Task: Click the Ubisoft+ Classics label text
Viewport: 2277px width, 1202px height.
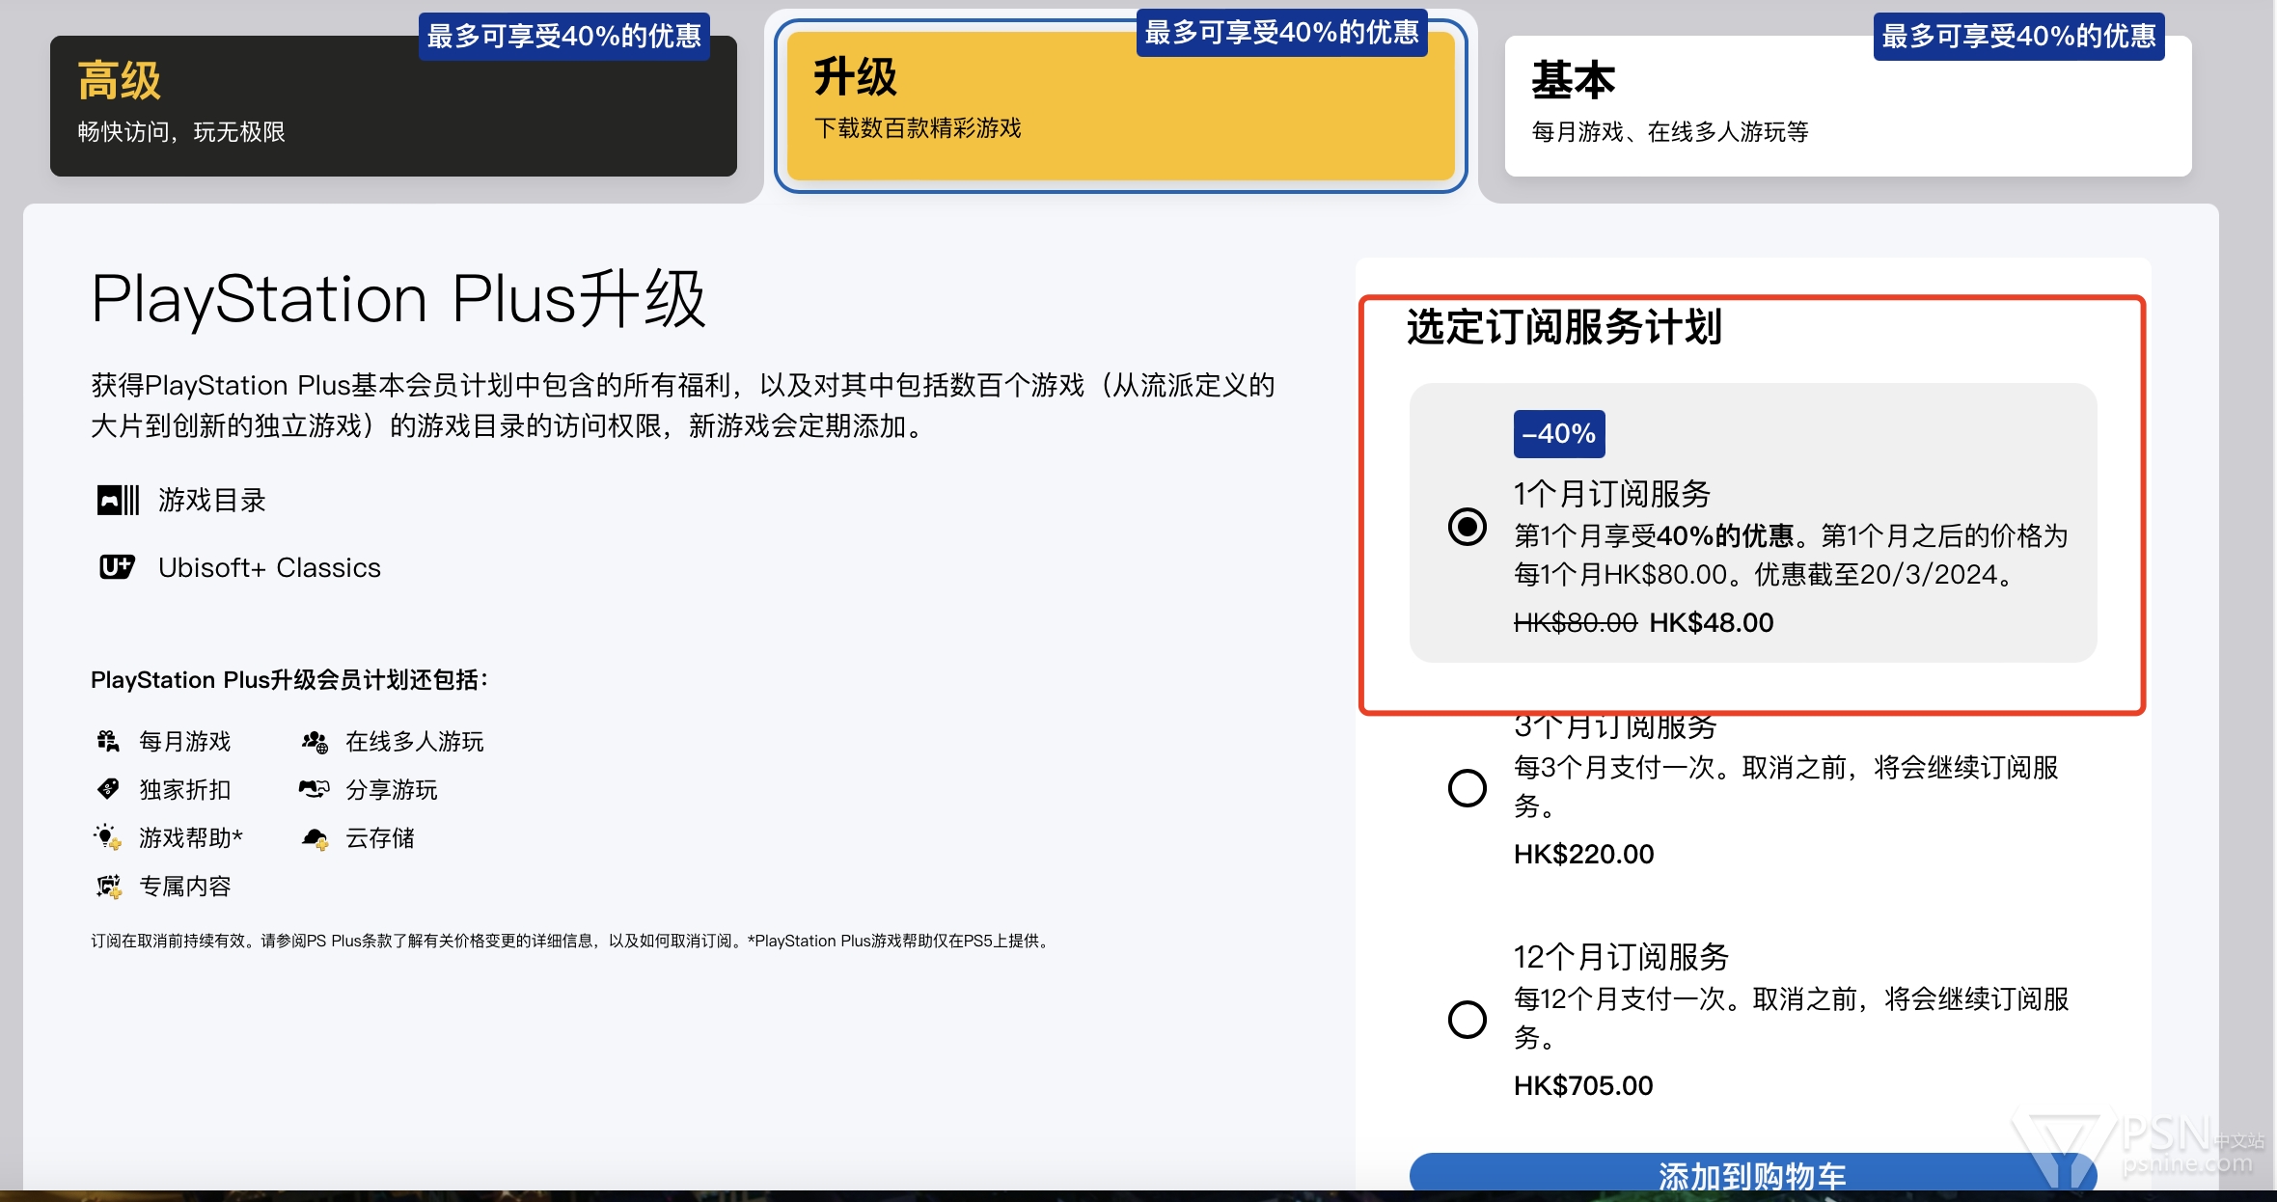Action: point(269,567)
